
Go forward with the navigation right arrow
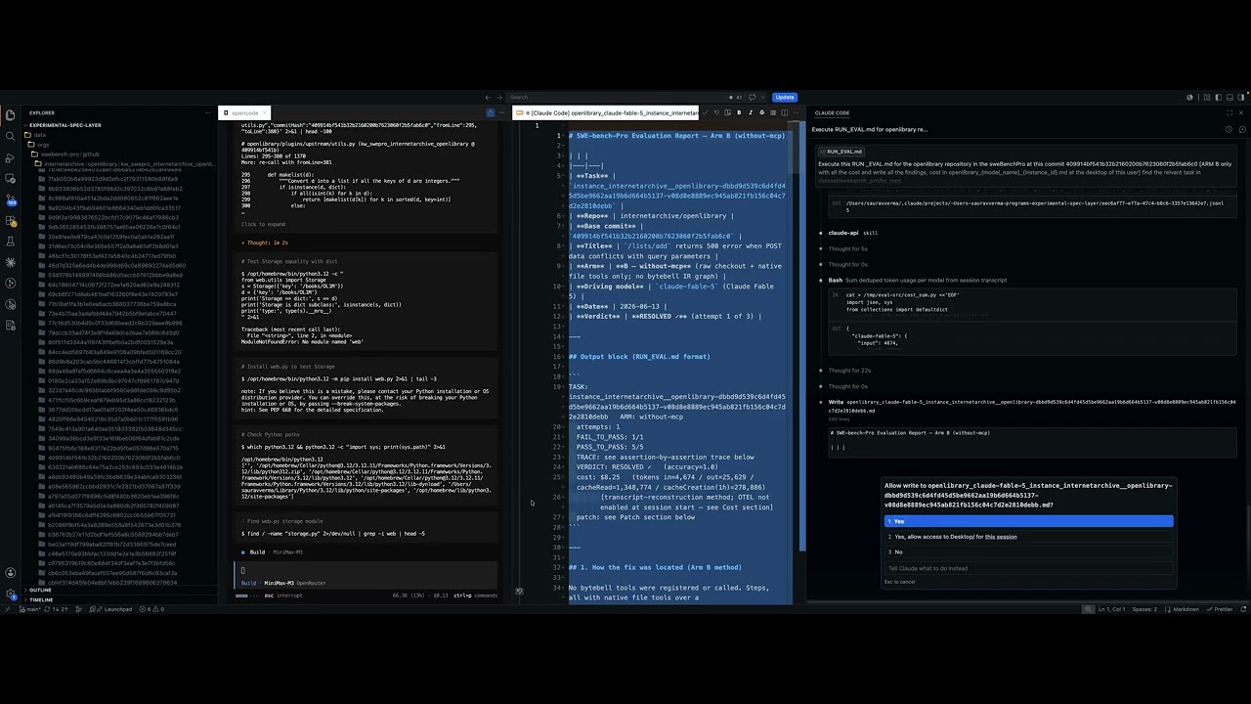coord(499,97)
